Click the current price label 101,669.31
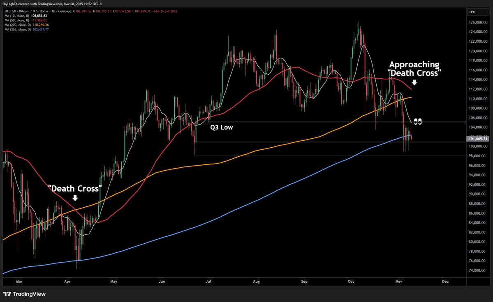This screenshot has height=302, width=493. 478,139
